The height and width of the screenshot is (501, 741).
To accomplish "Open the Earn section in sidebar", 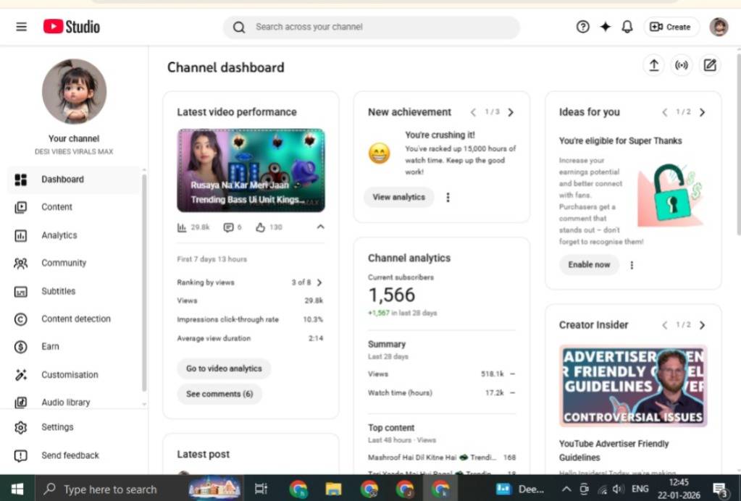I will [x=50, y=347].
